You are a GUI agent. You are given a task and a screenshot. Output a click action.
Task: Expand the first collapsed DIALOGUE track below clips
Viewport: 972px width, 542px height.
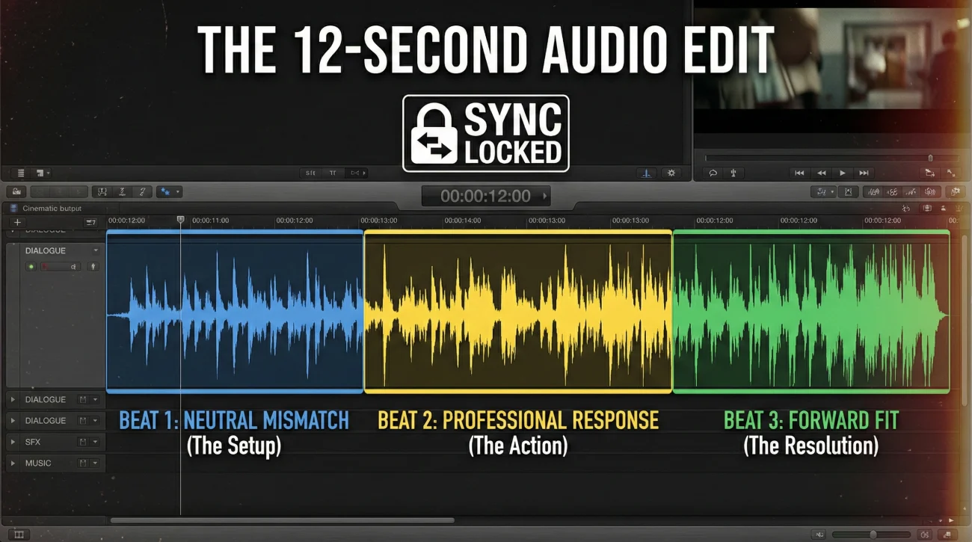pyautogui.click(x=13, y=400)
